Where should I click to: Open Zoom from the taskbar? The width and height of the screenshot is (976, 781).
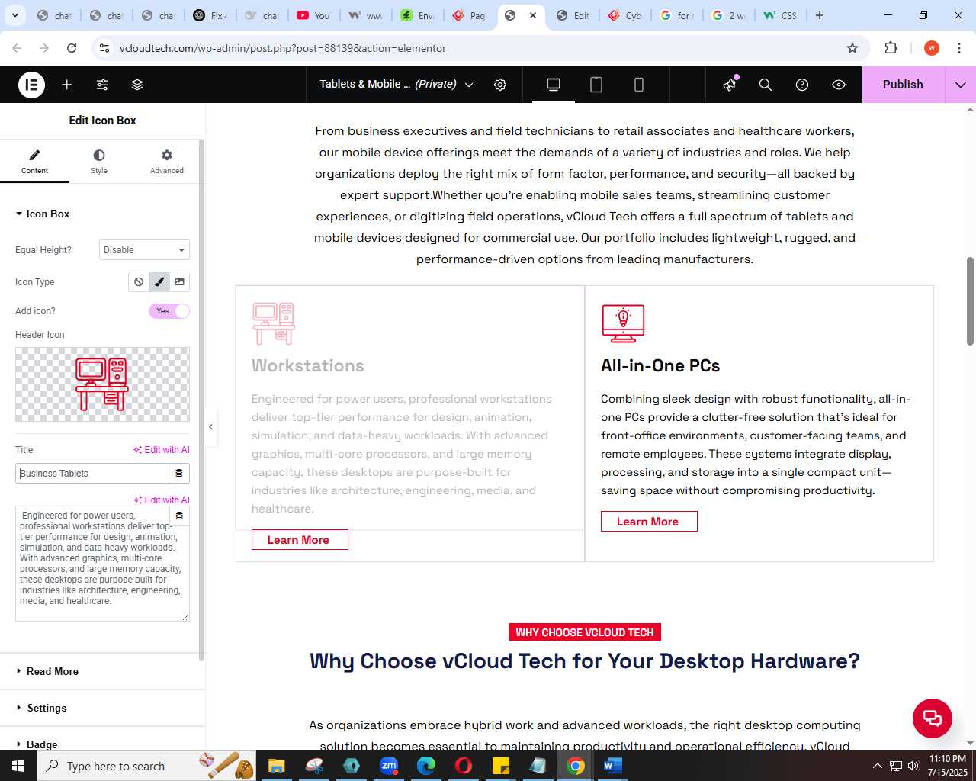pos(389,766)
